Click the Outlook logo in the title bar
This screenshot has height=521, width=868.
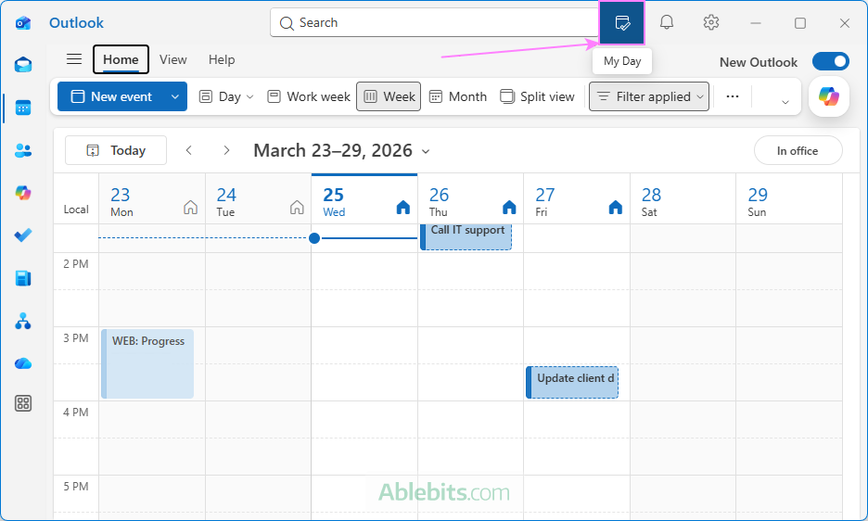[22, 22]
